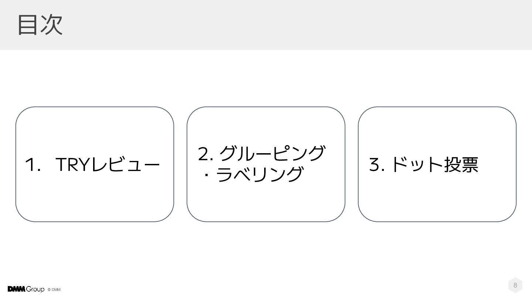Image resolution: width=532 pixels, height=299 pixels.
Task: Click the bold DMM letters in the logo
Action: pos(16,289)
